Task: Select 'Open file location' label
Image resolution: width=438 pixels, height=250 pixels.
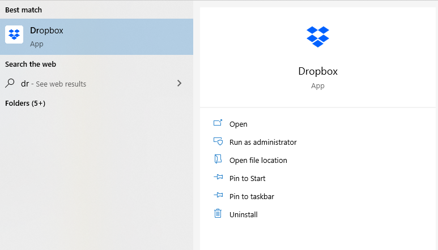Action: tap(258, 160)
